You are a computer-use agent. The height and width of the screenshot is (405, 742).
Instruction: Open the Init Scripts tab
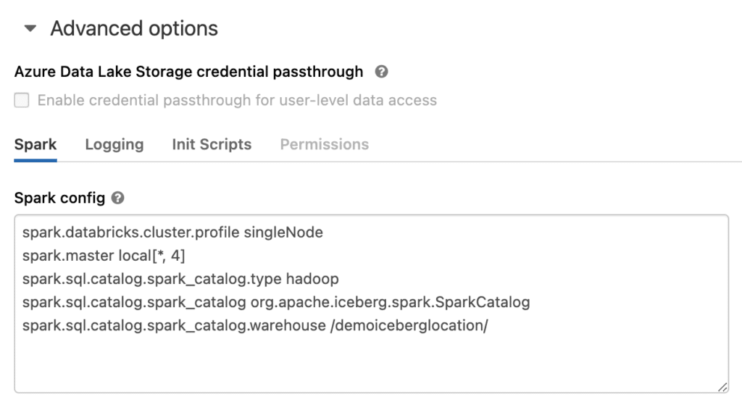(x=212, y=144)
